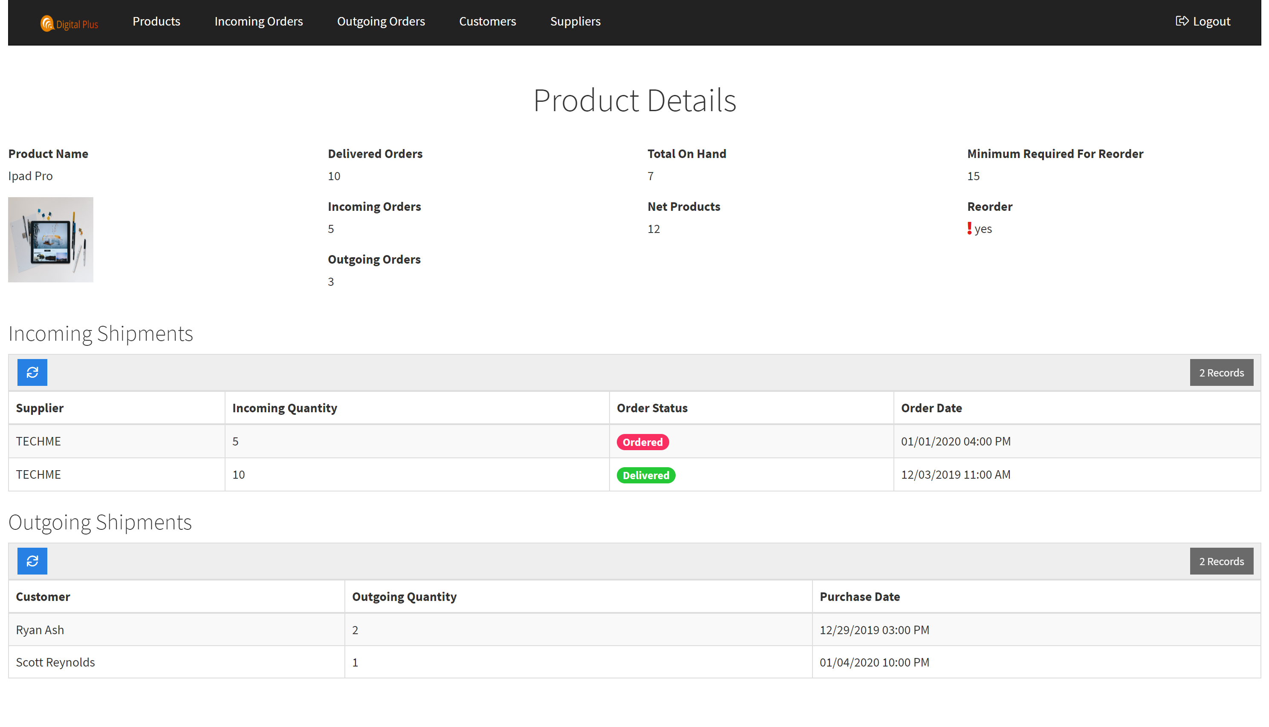Open the Outgoing Orders page
Image resolution: width=1269 pixels, height=727 pixels.
381,21
